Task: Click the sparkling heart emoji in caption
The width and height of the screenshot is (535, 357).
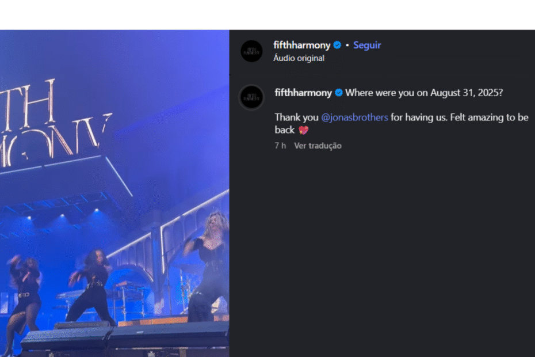Action: click(x=304, y=130)
